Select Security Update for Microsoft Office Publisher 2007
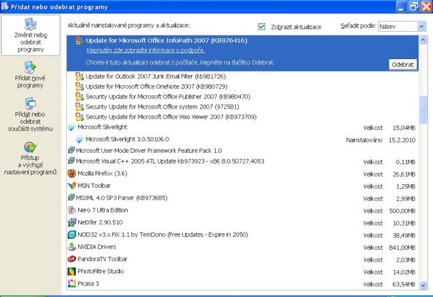 click(168, 97)
